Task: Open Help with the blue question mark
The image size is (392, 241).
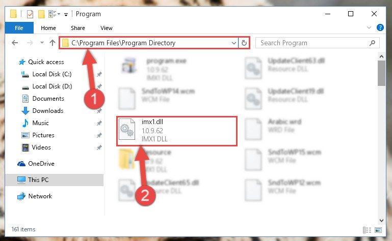Action: pos(380,27)
